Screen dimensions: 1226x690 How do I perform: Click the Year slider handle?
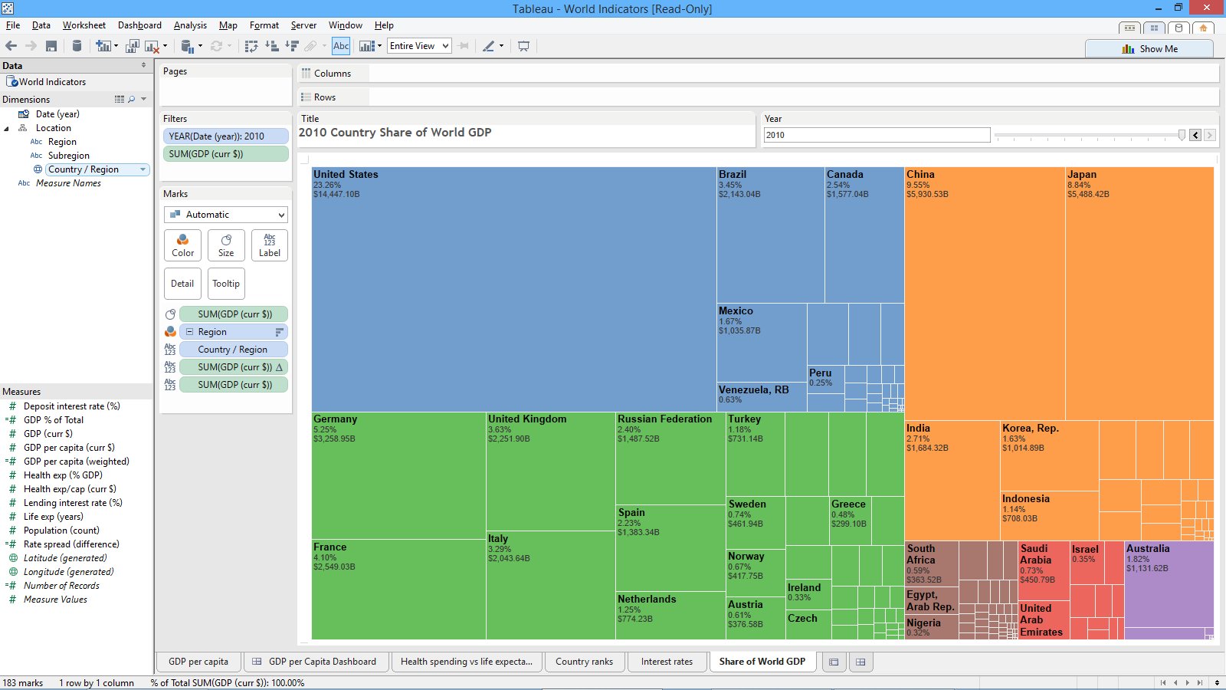coord(1182,135)
